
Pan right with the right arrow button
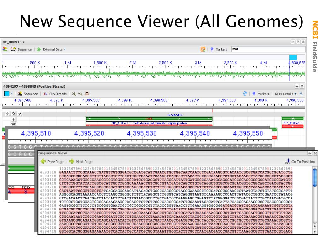pos(19,113)
